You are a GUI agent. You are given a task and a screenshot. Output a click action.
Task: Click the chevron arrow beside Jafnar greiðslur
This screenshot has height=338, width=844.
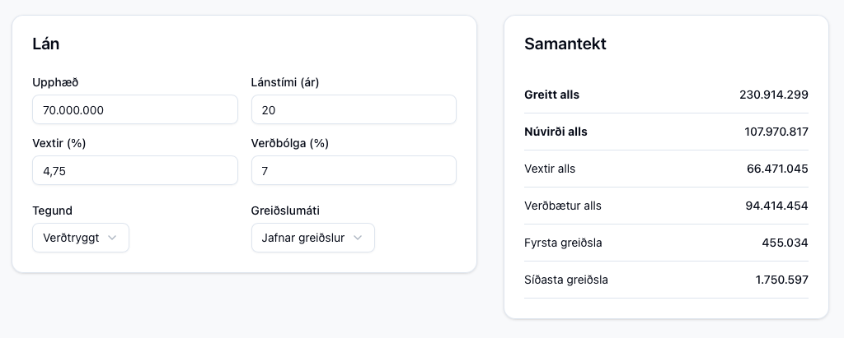(358, 238)
